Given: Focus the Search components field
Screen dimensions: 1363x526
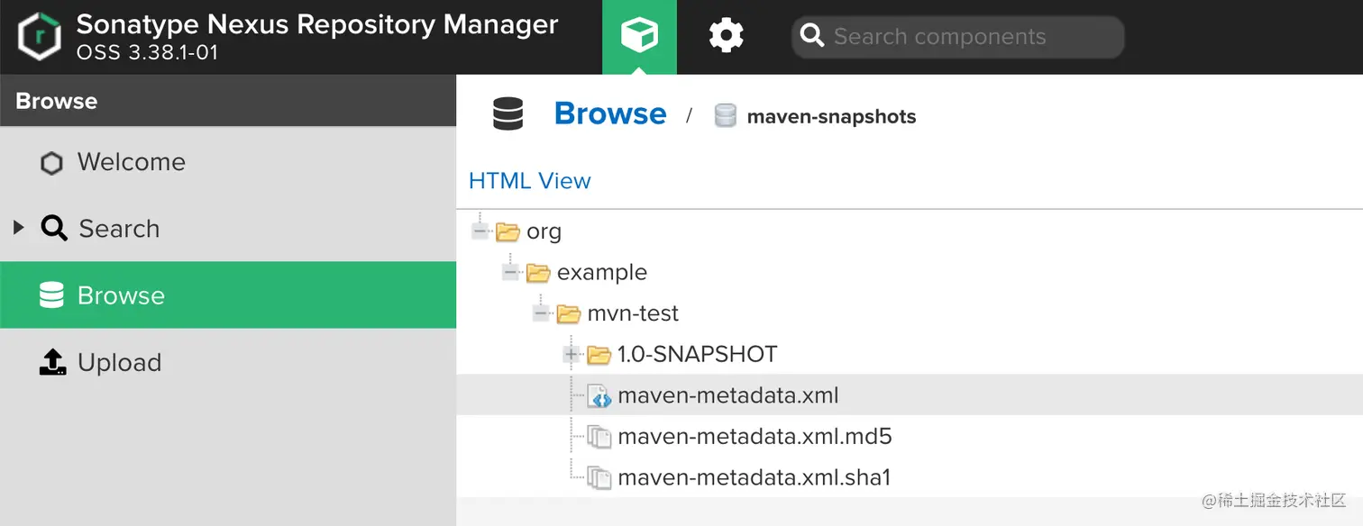Looking at the screenshot, I should pyautogui.click(x=957, y=37).
